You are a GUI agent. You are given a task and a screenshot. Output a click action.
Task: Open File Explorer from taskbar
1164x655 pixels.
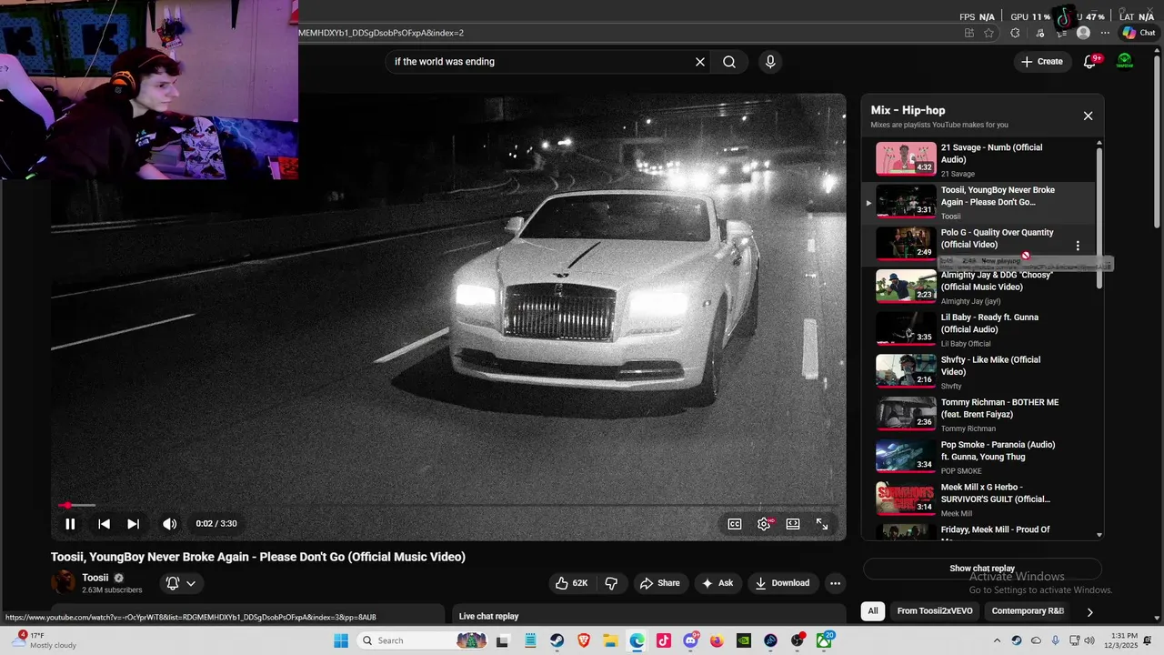tap(610, 640)
